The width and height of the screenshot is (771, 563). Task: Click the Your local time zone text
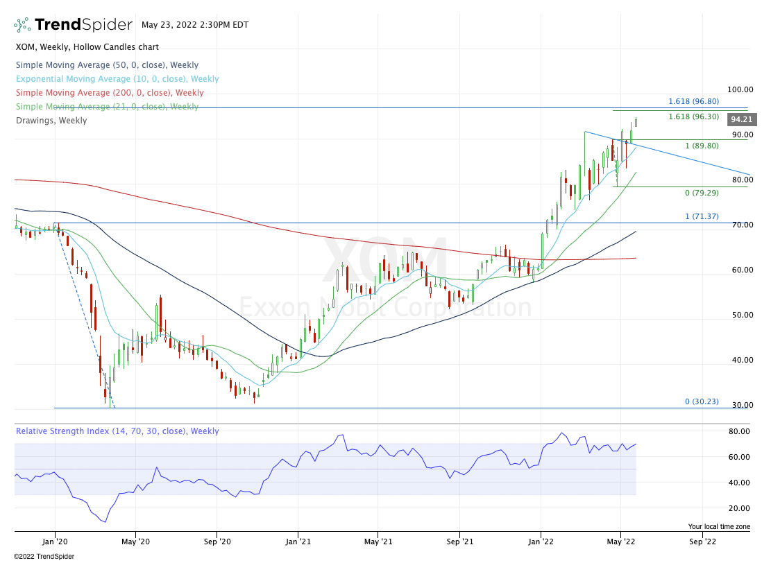718,526
